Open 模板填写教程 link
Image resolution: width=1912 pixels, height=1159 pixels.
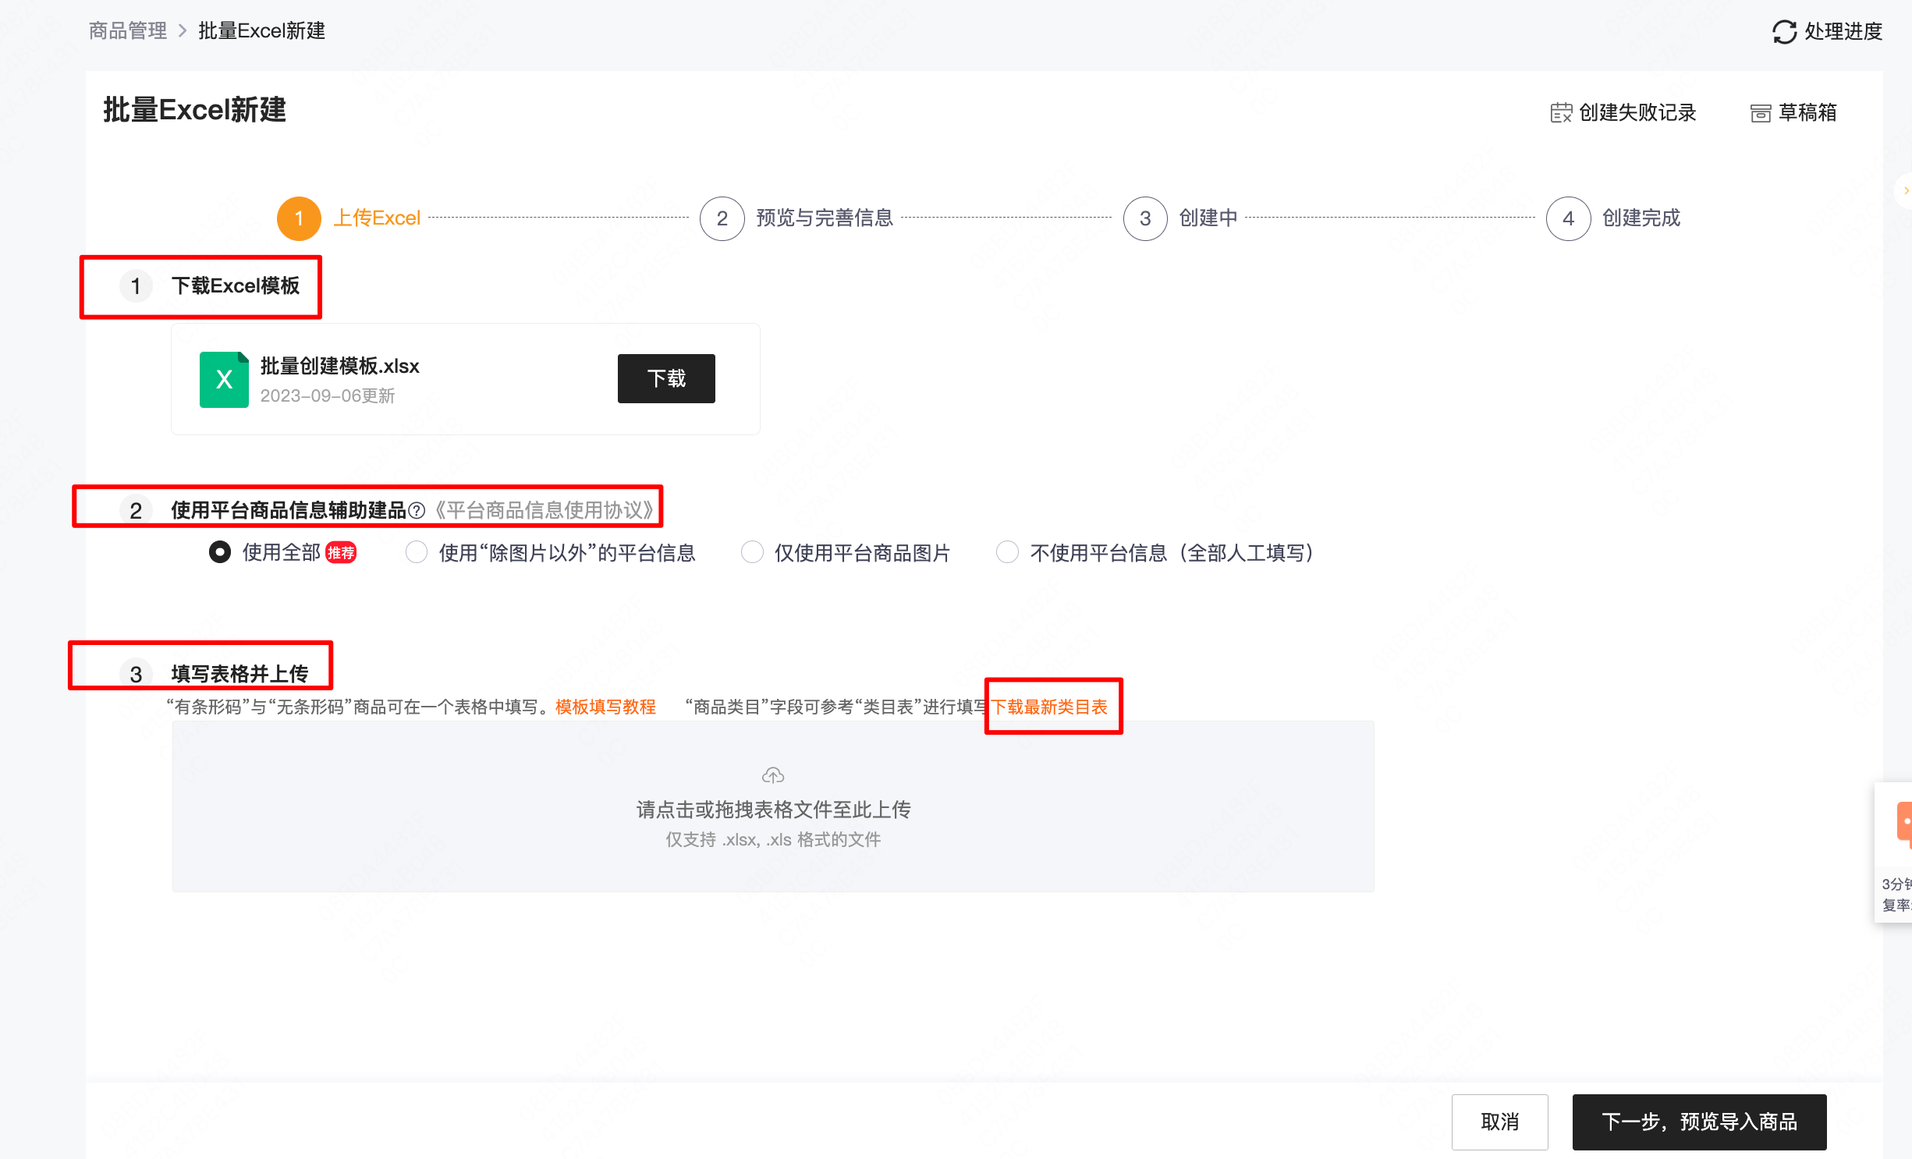[605, 707]
